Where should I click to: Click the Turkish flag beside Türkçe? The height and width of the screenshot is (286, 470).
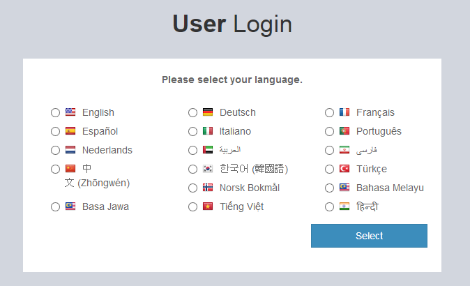pyautogui.click(x=344, y=169)
